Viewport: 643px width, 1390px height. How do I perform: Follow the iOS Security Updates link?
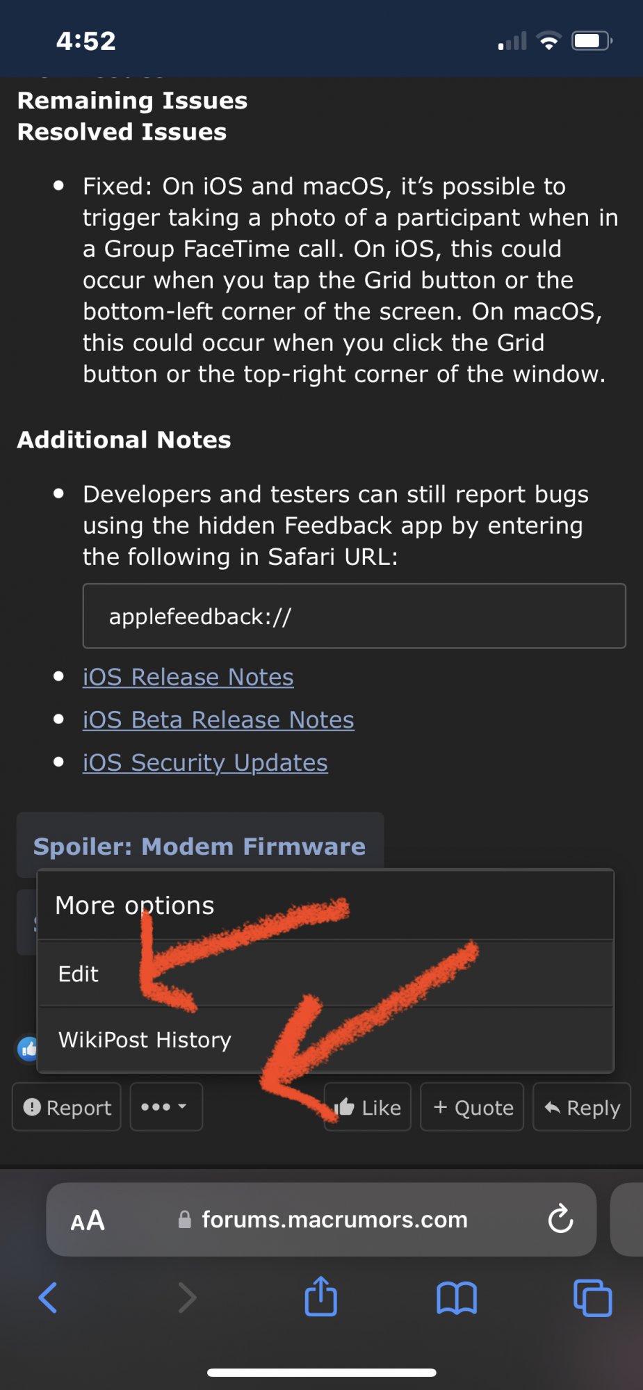(x=205, y=762)
